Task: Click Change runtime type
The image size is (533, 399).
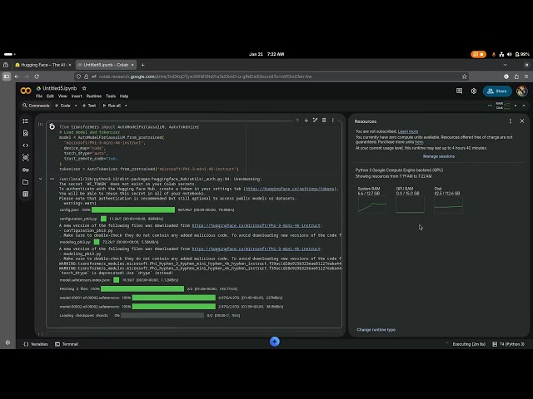Action: click(x=376, y=330)
